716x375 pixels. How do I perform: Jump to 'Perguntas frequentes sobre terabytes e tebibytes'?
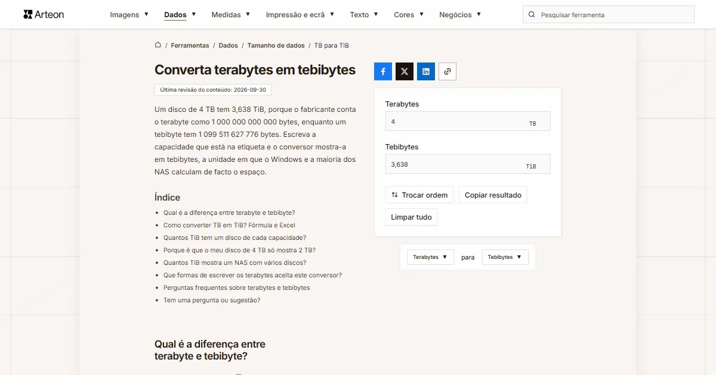(236, 287)
